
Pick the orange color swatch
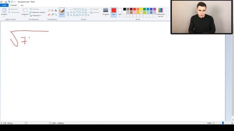point(138,9)
